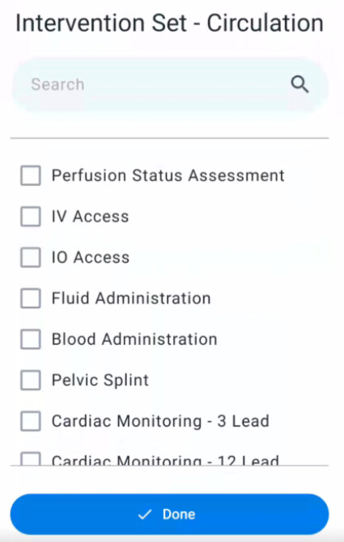344x542 pixels.
Task: Select the IV Access label text
Action: (90, 217)
